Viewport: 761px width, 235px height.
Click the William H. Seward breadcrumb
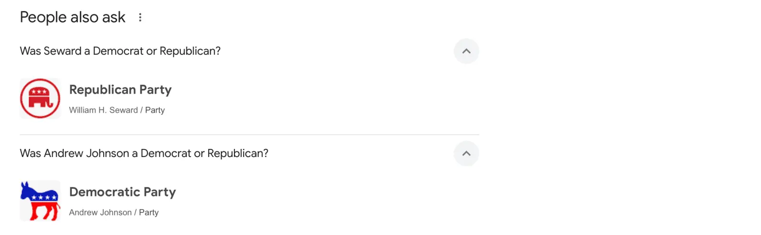(x=103, y=110)
